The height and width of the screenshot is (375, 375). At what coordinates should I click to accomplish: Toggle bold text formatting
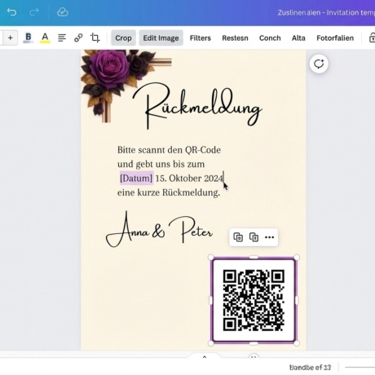(28, 37)
